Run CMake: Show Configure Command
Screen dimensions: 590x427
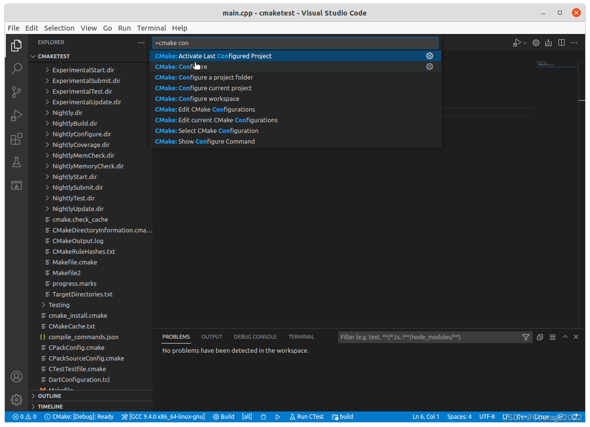point(295,141)
